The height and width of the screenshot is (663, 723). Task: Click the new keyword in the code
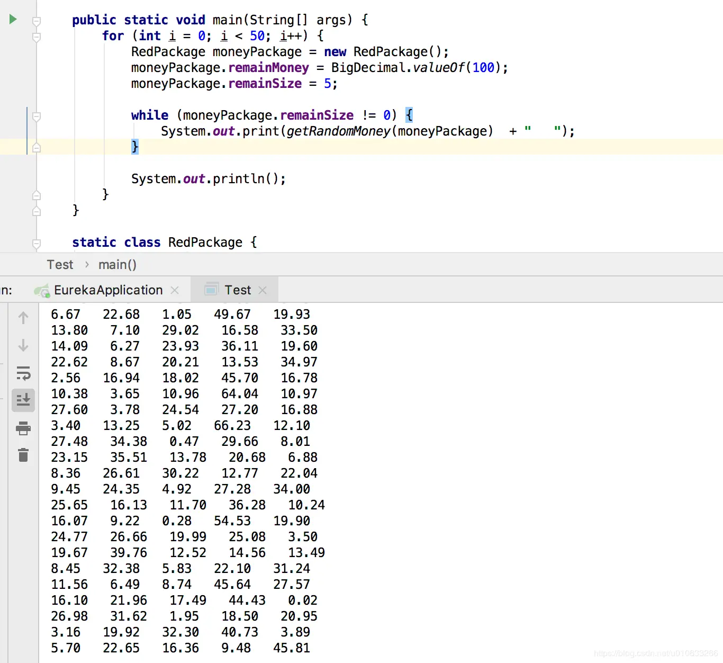[335, 52]
